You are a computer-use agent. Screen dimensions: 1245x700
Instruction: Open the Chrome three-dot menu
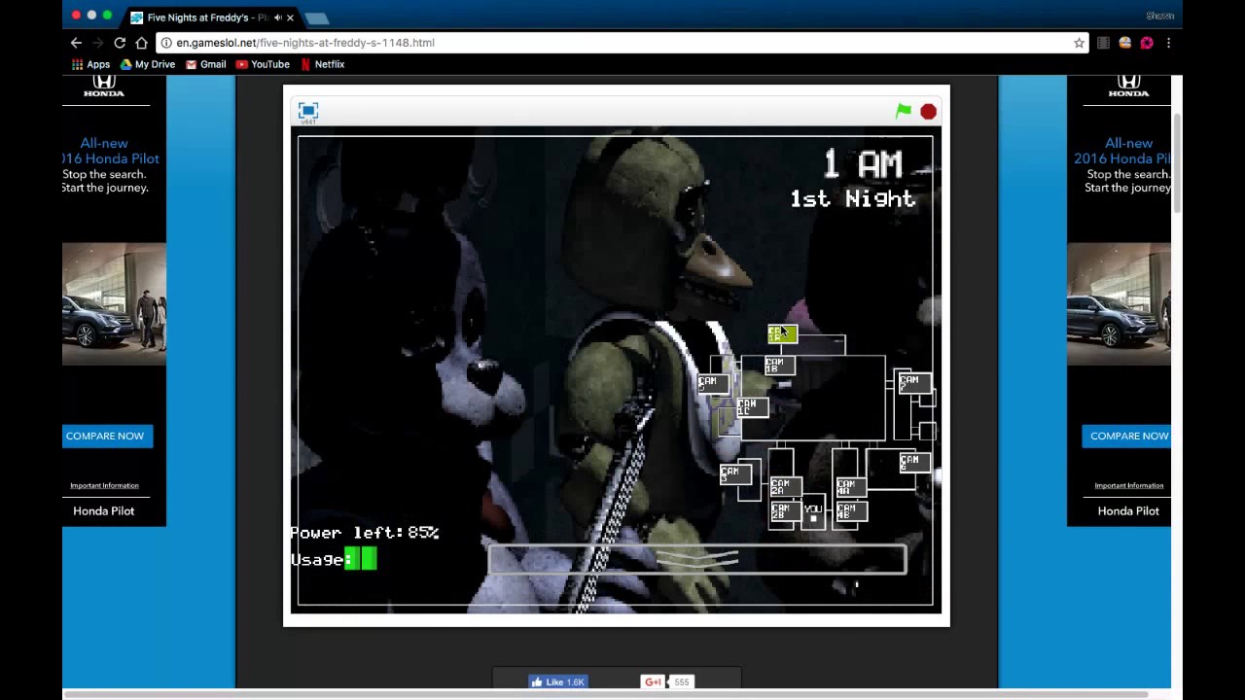pyautogui.click(x=1168, y=43)
